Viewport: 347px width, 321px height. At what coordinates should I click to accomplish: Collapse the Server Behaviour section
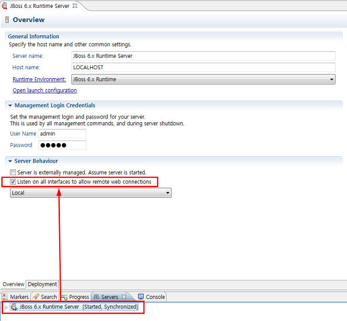(x=10, y=161)
